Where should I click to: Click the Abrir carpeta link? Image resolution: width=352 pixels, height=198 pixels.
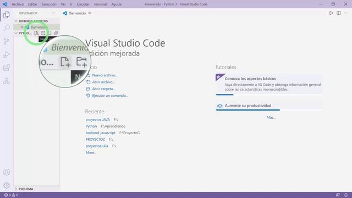tap(104, 89)
